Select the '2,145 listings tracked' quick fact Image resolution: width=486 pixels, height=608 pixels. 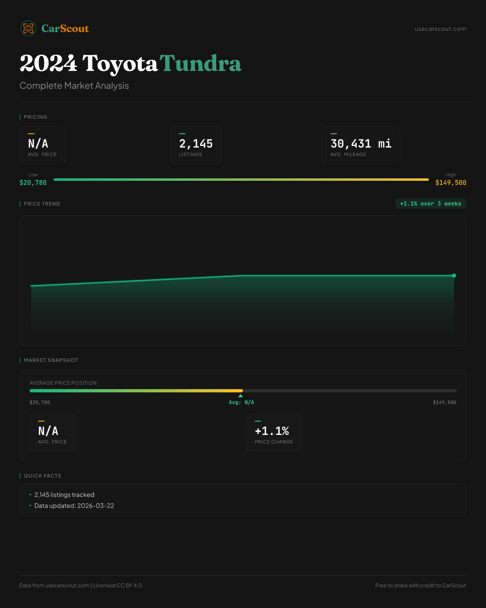[64, 495]
